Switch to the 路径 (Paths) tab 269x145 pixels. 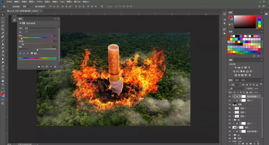point(243,80)
